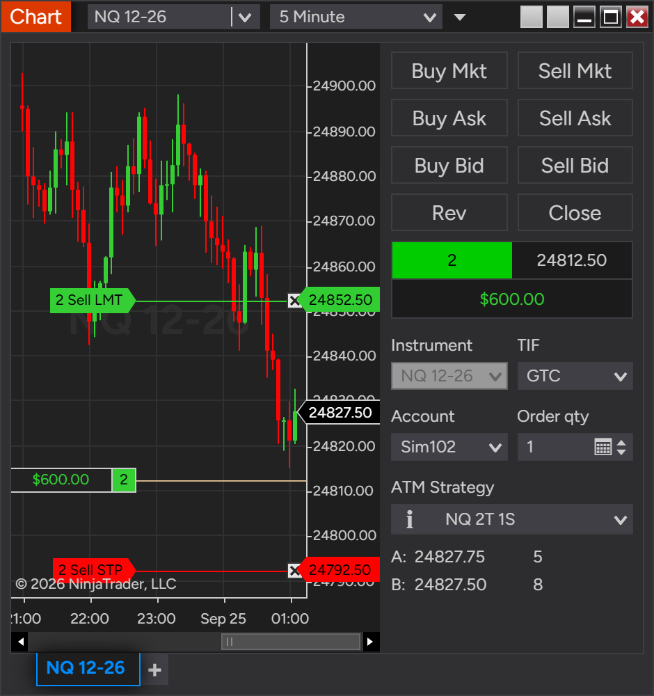654x696 pixels.
Task: Click the Close position button
Action: pyautogui.click(x=575, y=212)
